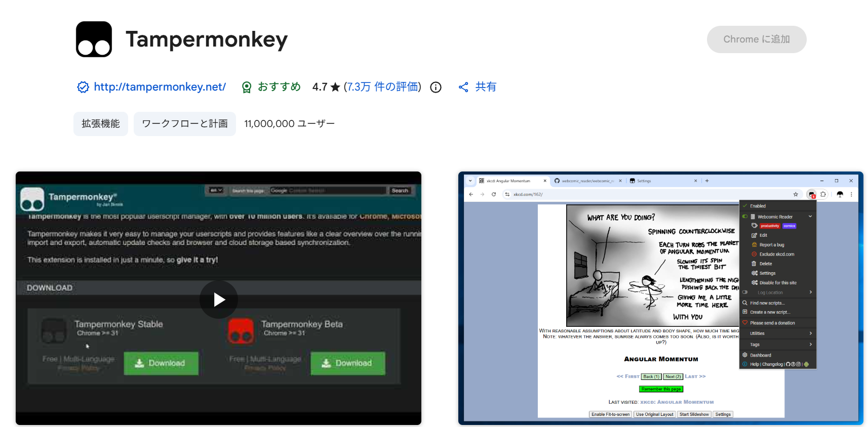Open the http://tampermonkey.net/ link

pyautogui.click(x=160, y=87)
